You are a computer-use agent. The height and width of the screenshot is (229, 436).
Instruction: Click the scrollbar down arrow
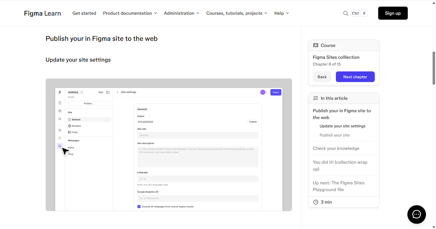[x=434, y=227]
